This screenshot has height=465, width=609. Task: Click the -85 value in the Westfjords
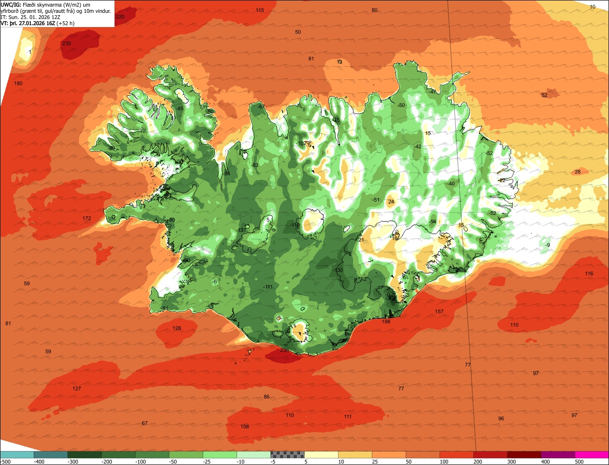coord(180,109)
